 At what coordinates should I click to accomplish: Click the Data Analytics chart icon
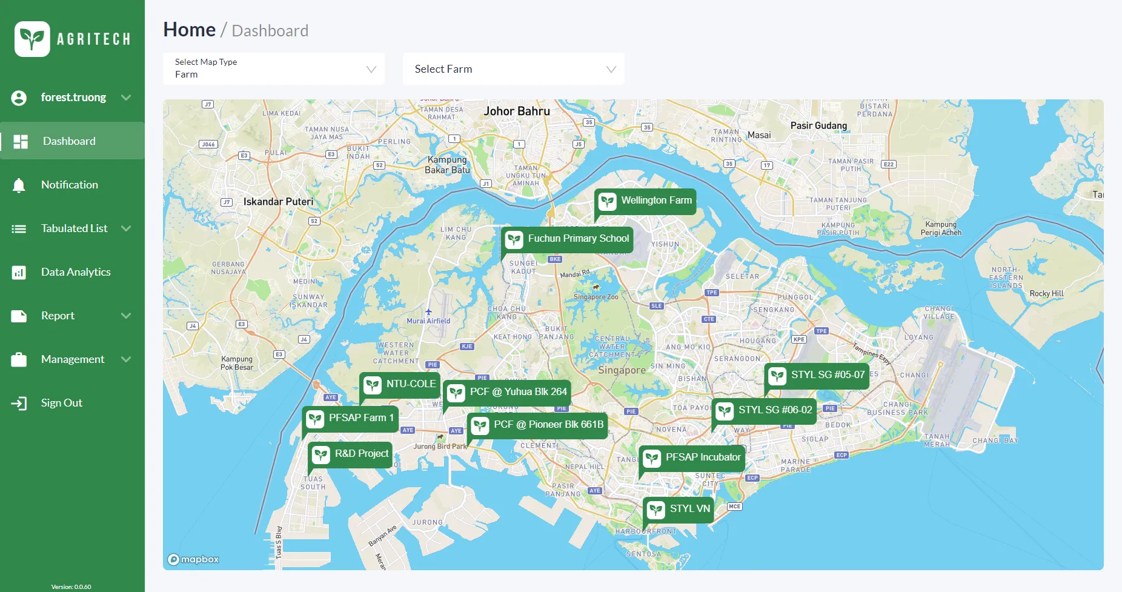click(x=19, y=273)
